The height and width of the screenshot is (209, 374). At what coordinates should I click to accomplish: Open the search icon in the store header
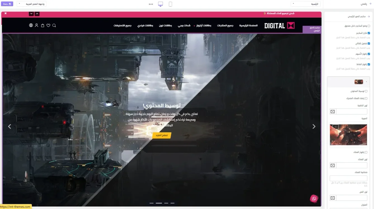(x=54, y=25)
